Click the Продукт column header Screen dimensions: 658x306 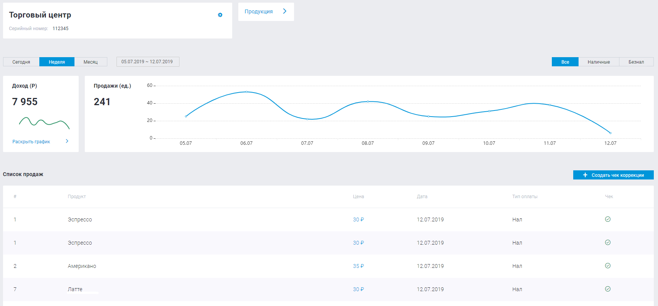(x=77, y=197)
